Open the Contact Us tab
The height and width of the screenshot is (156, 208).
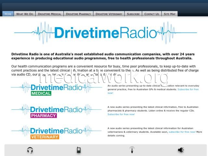click(x=152, y=14)
